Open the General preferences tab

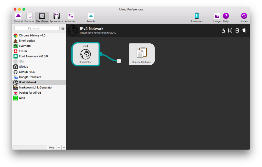pyautogui.click(x=18, y=18)
